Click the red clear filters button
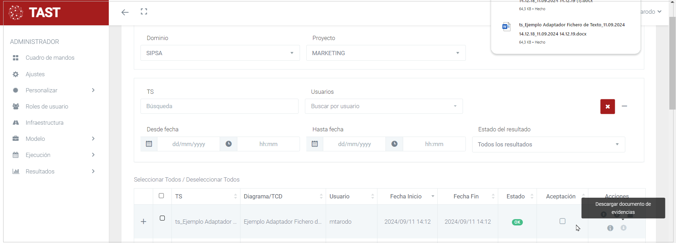Image resolution: width=676 pixels, height=243 pixels. click(x=607, y=106)
